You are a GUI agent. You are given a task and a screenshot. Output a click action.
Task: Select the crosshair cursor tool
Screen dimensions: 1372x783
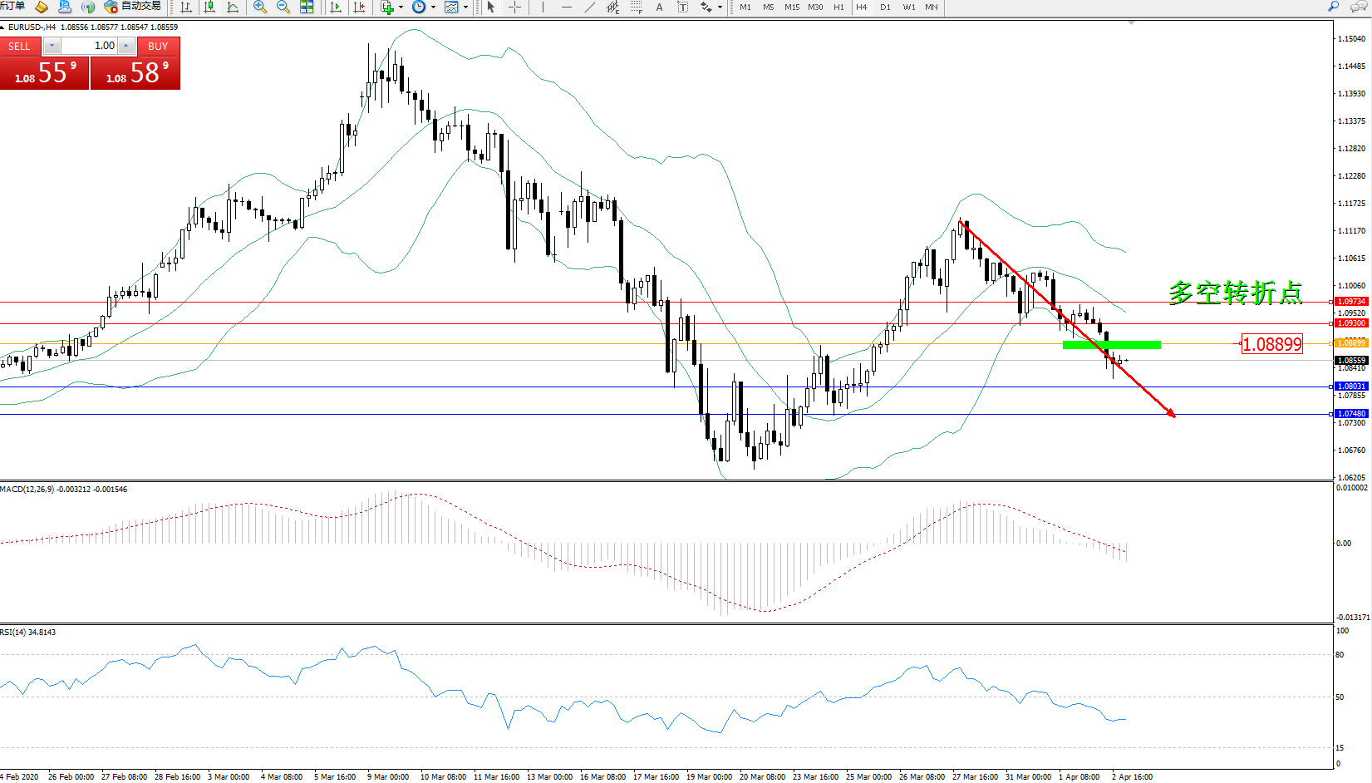pos(514,7)
